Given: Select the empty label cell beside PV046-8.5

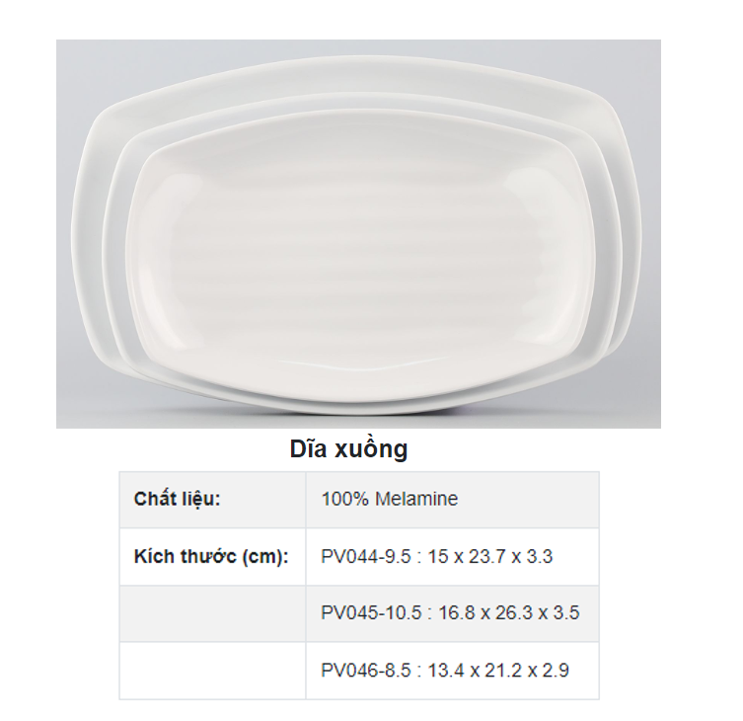Looking at the screenshot, I should click(x=212, y=671).
